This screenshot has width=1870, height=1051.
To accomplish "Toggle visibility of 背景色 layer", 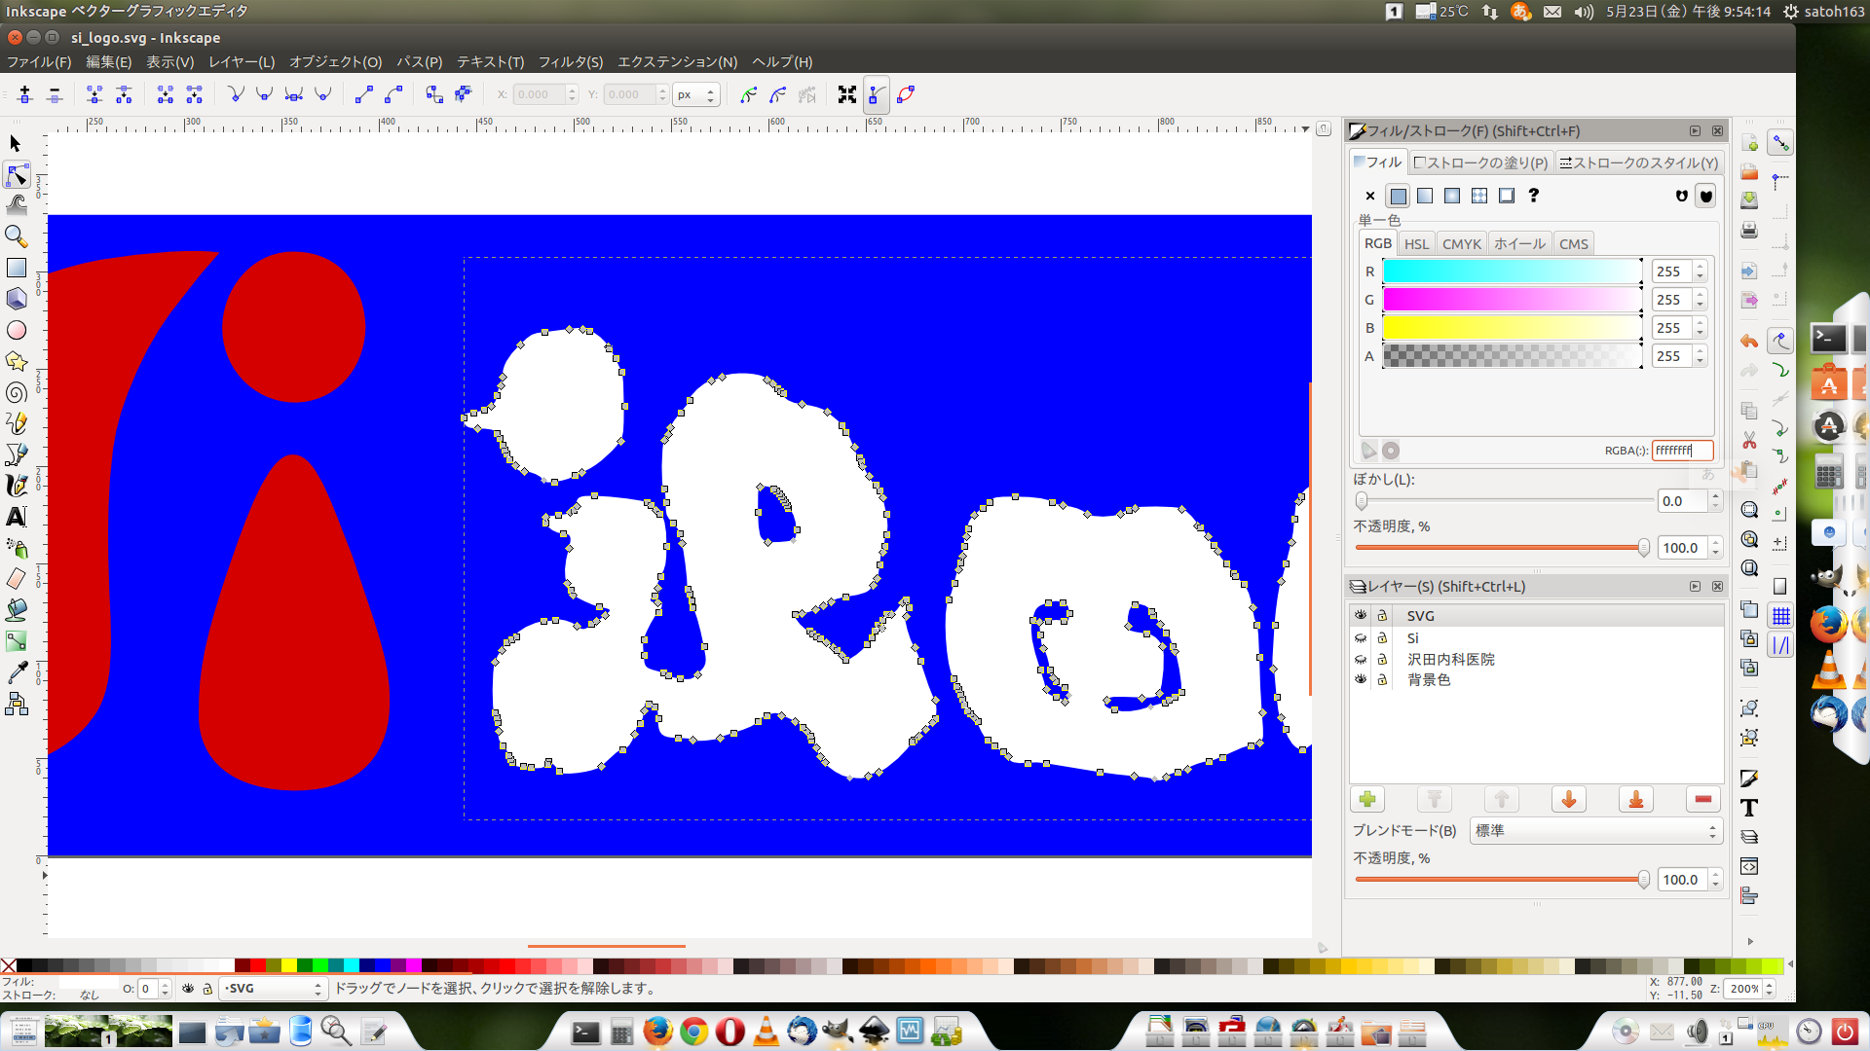I will point(1361,680).
